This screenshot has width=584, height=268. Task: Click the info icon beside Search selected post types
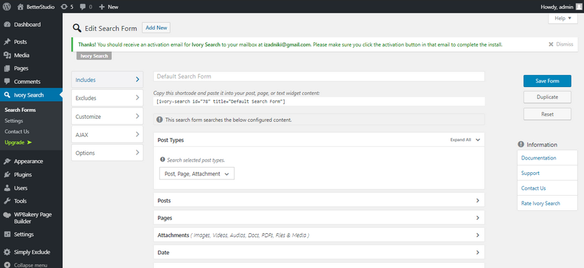(x=162, y=159)
